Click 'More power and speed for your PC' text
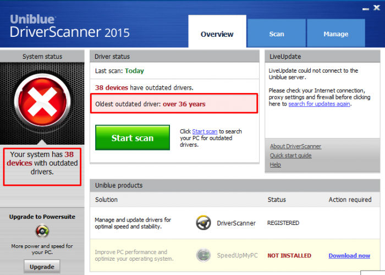Screen dimensions: 385x275 (42, 249)
